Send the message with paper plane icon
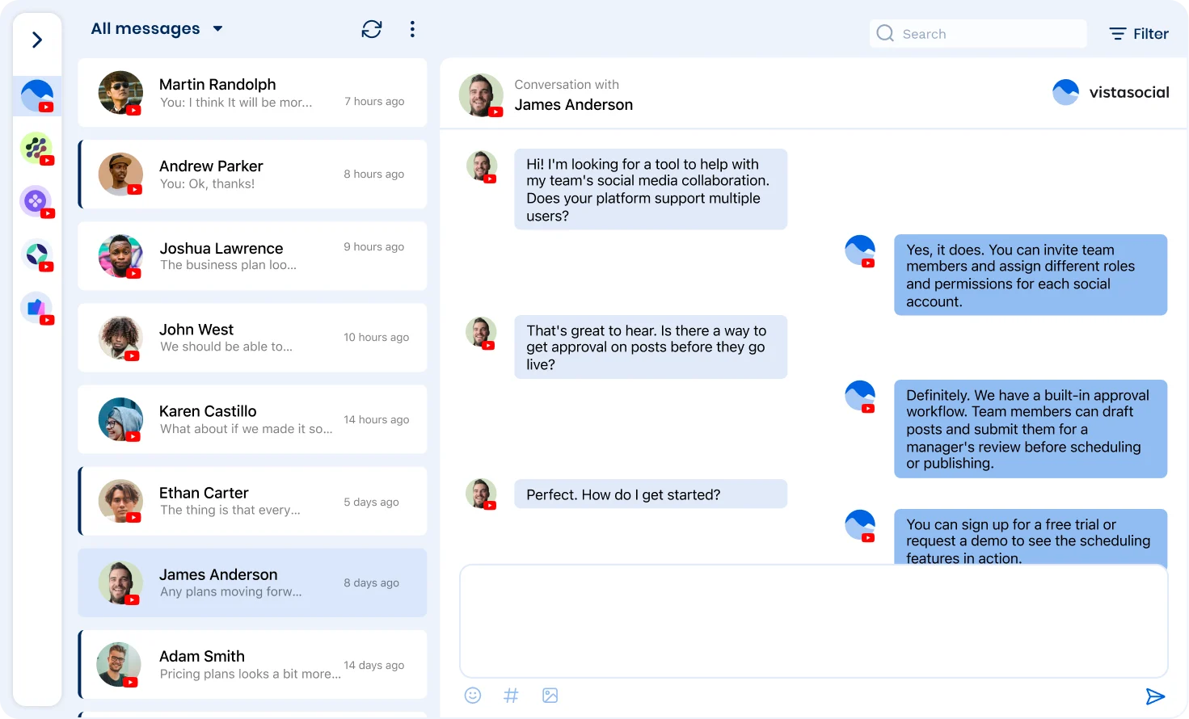Viewport: 1189px width, 719px height. pyautogui.click(x=1155, y=696)
